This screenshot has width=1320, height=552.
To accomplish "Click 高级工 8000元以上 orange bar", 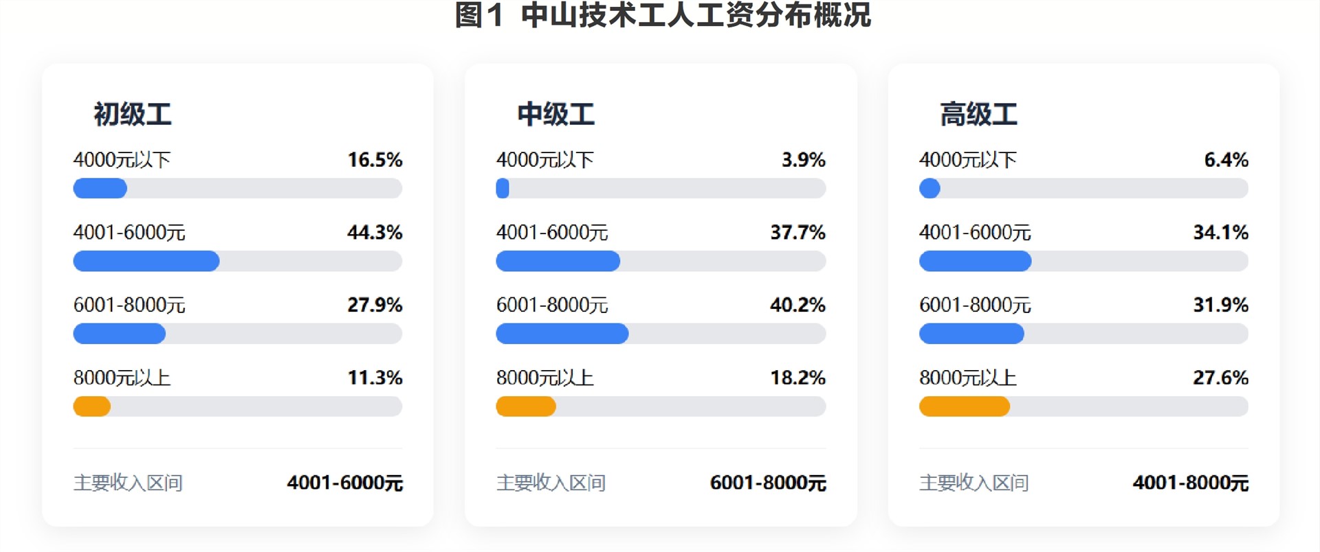I will click(x=964, y=406).
